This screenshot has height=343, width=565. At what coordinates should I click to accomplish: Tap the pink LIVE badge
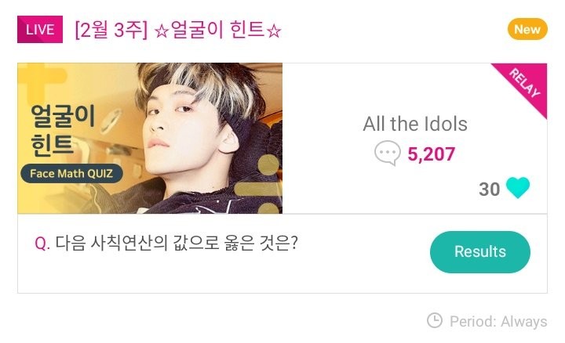(40, 30)
